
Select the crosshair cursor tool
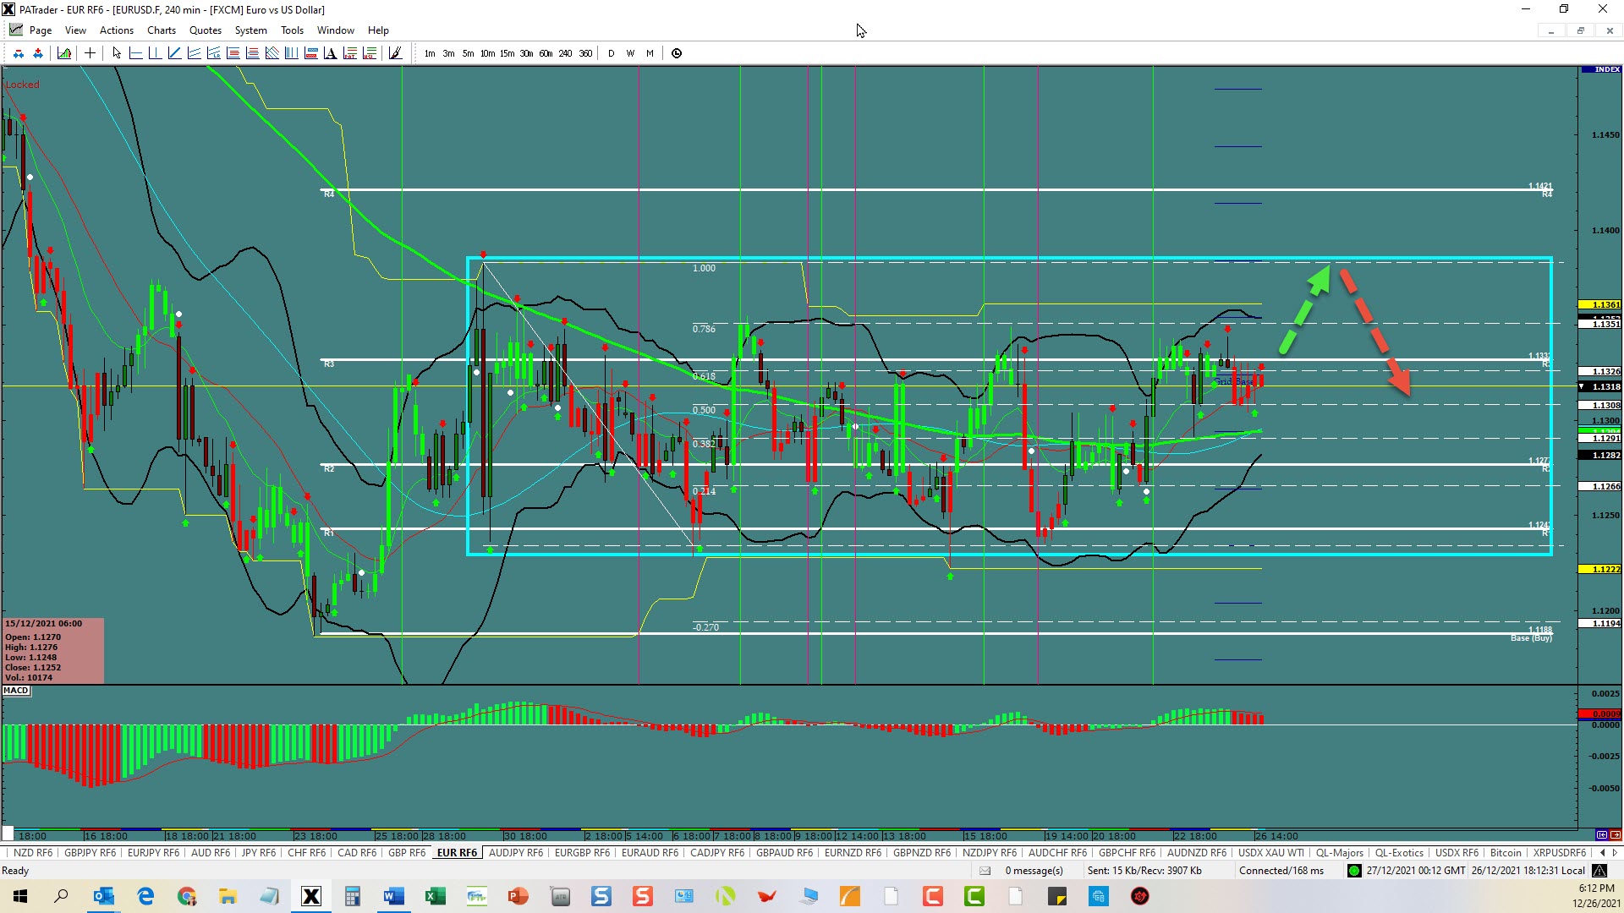point(90,53)
